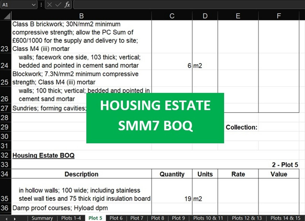
Task: Select the Plot 9 sheet tab
Action: (178, 218)
